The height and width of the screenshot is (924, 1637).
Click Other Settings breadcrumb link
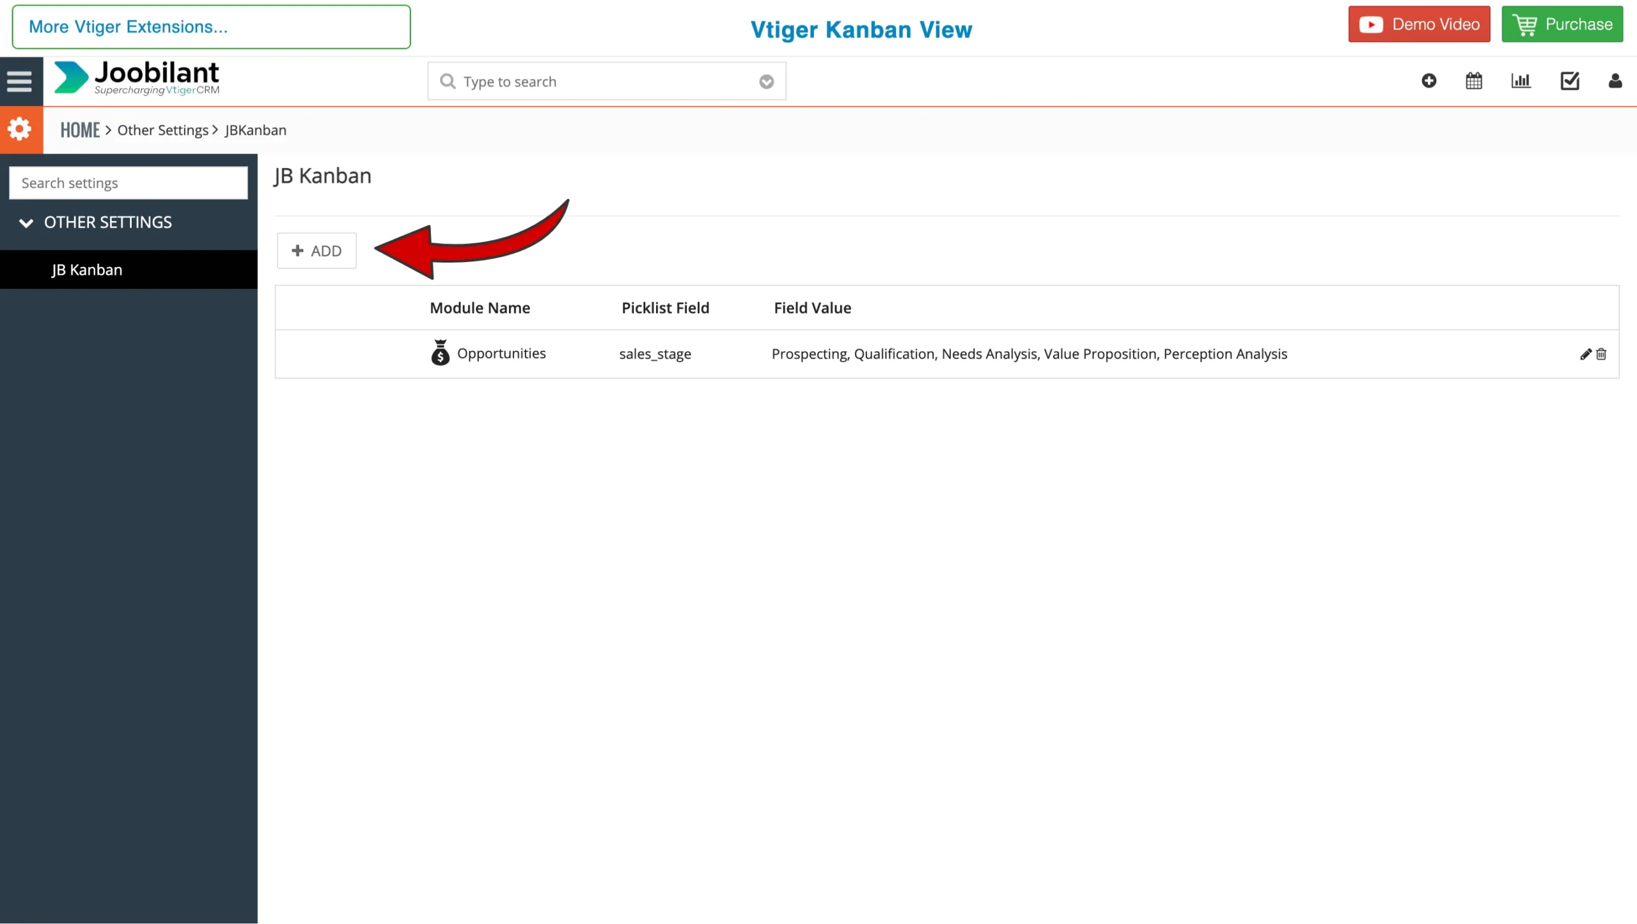coord(162,130)
